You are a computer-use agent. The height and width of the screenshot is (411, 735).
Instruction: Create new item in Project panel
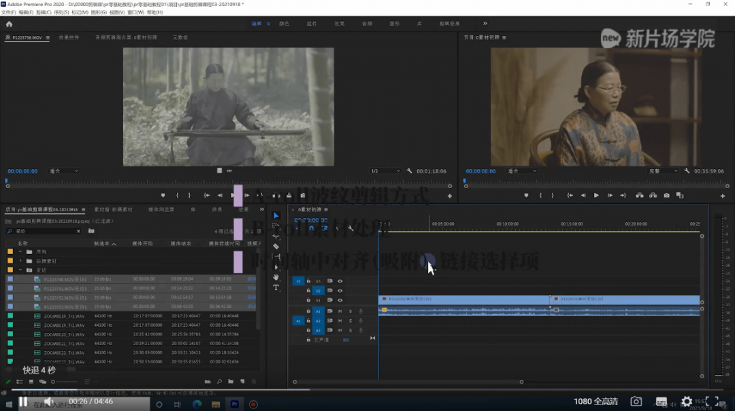(x=242, y=382)
